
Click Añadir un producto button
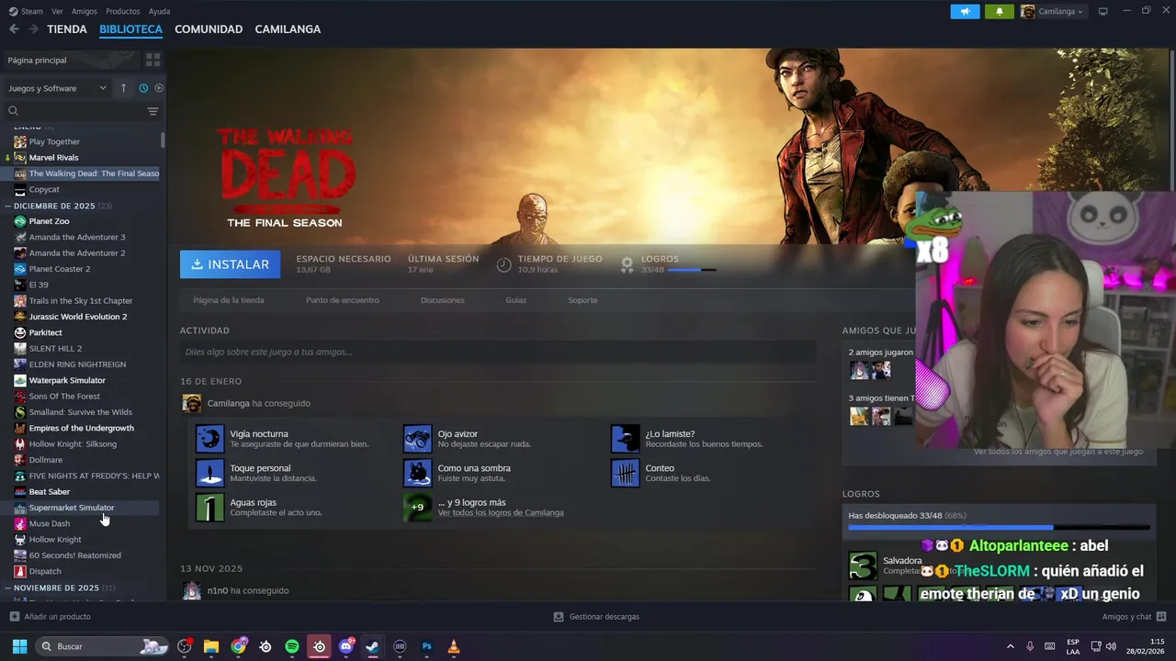[x=51, y=617]
